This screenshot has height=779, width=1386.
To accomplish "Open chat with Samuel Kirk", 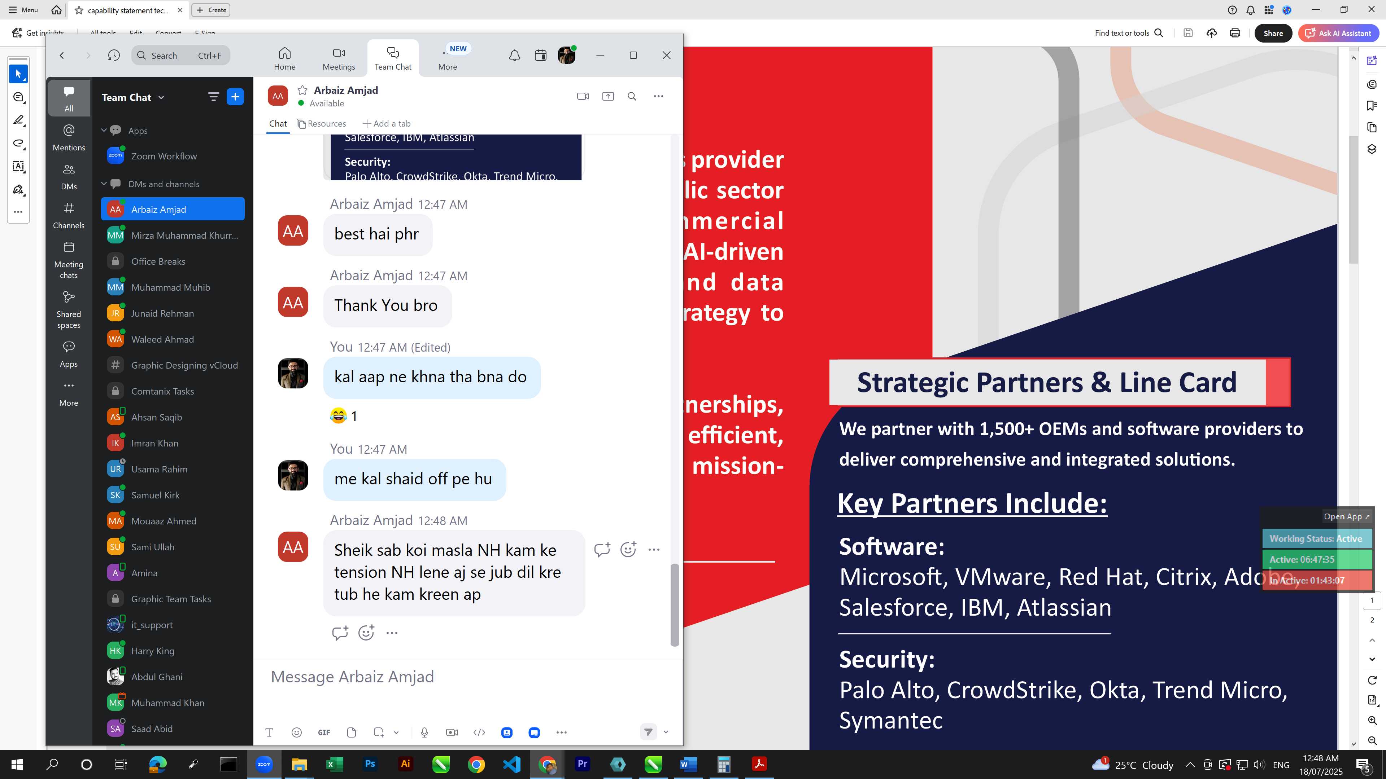I will 173,495.
